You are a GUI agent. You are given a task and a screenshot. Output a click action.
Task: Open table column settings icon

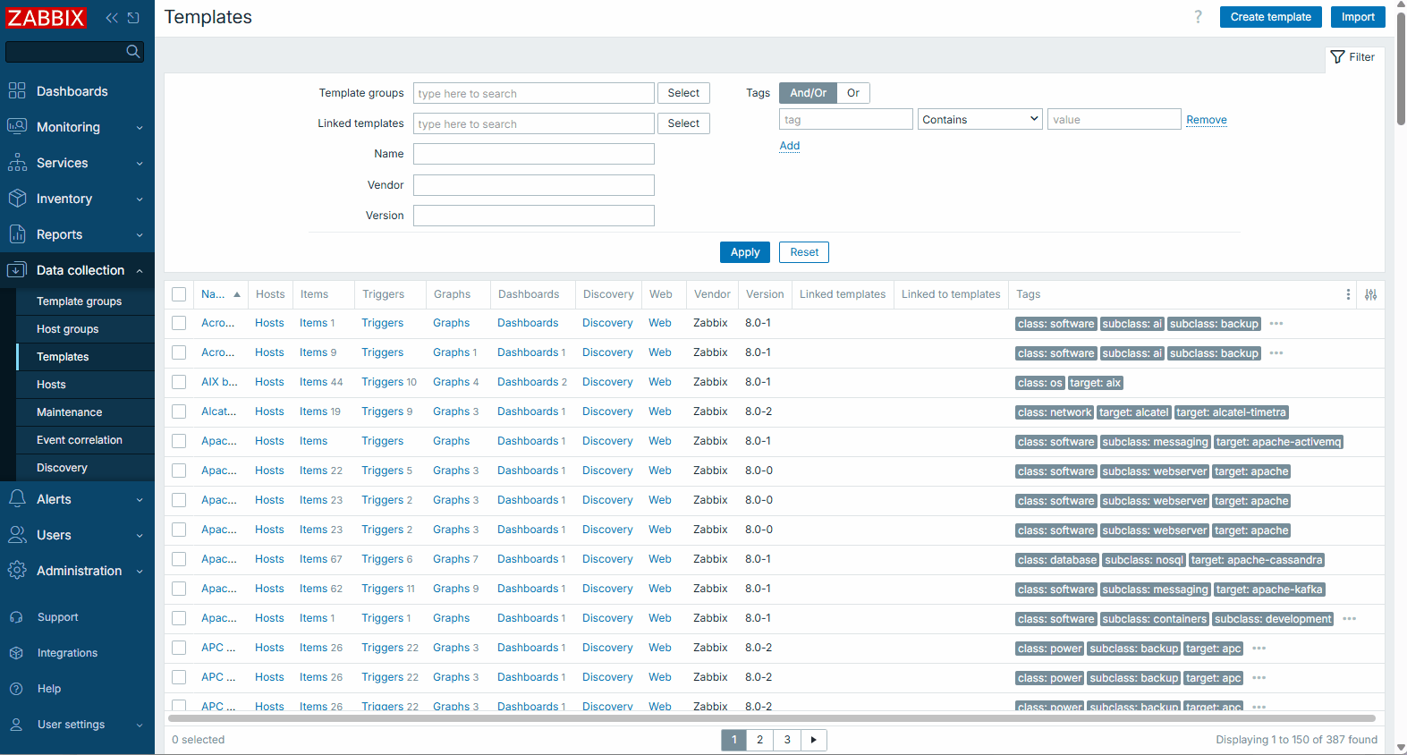coord(1370,294)
